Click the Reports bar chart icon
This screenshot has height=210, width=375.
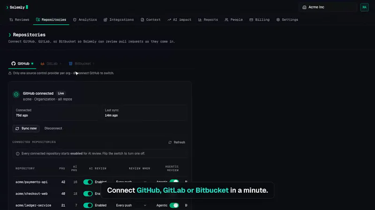point(200,20)
